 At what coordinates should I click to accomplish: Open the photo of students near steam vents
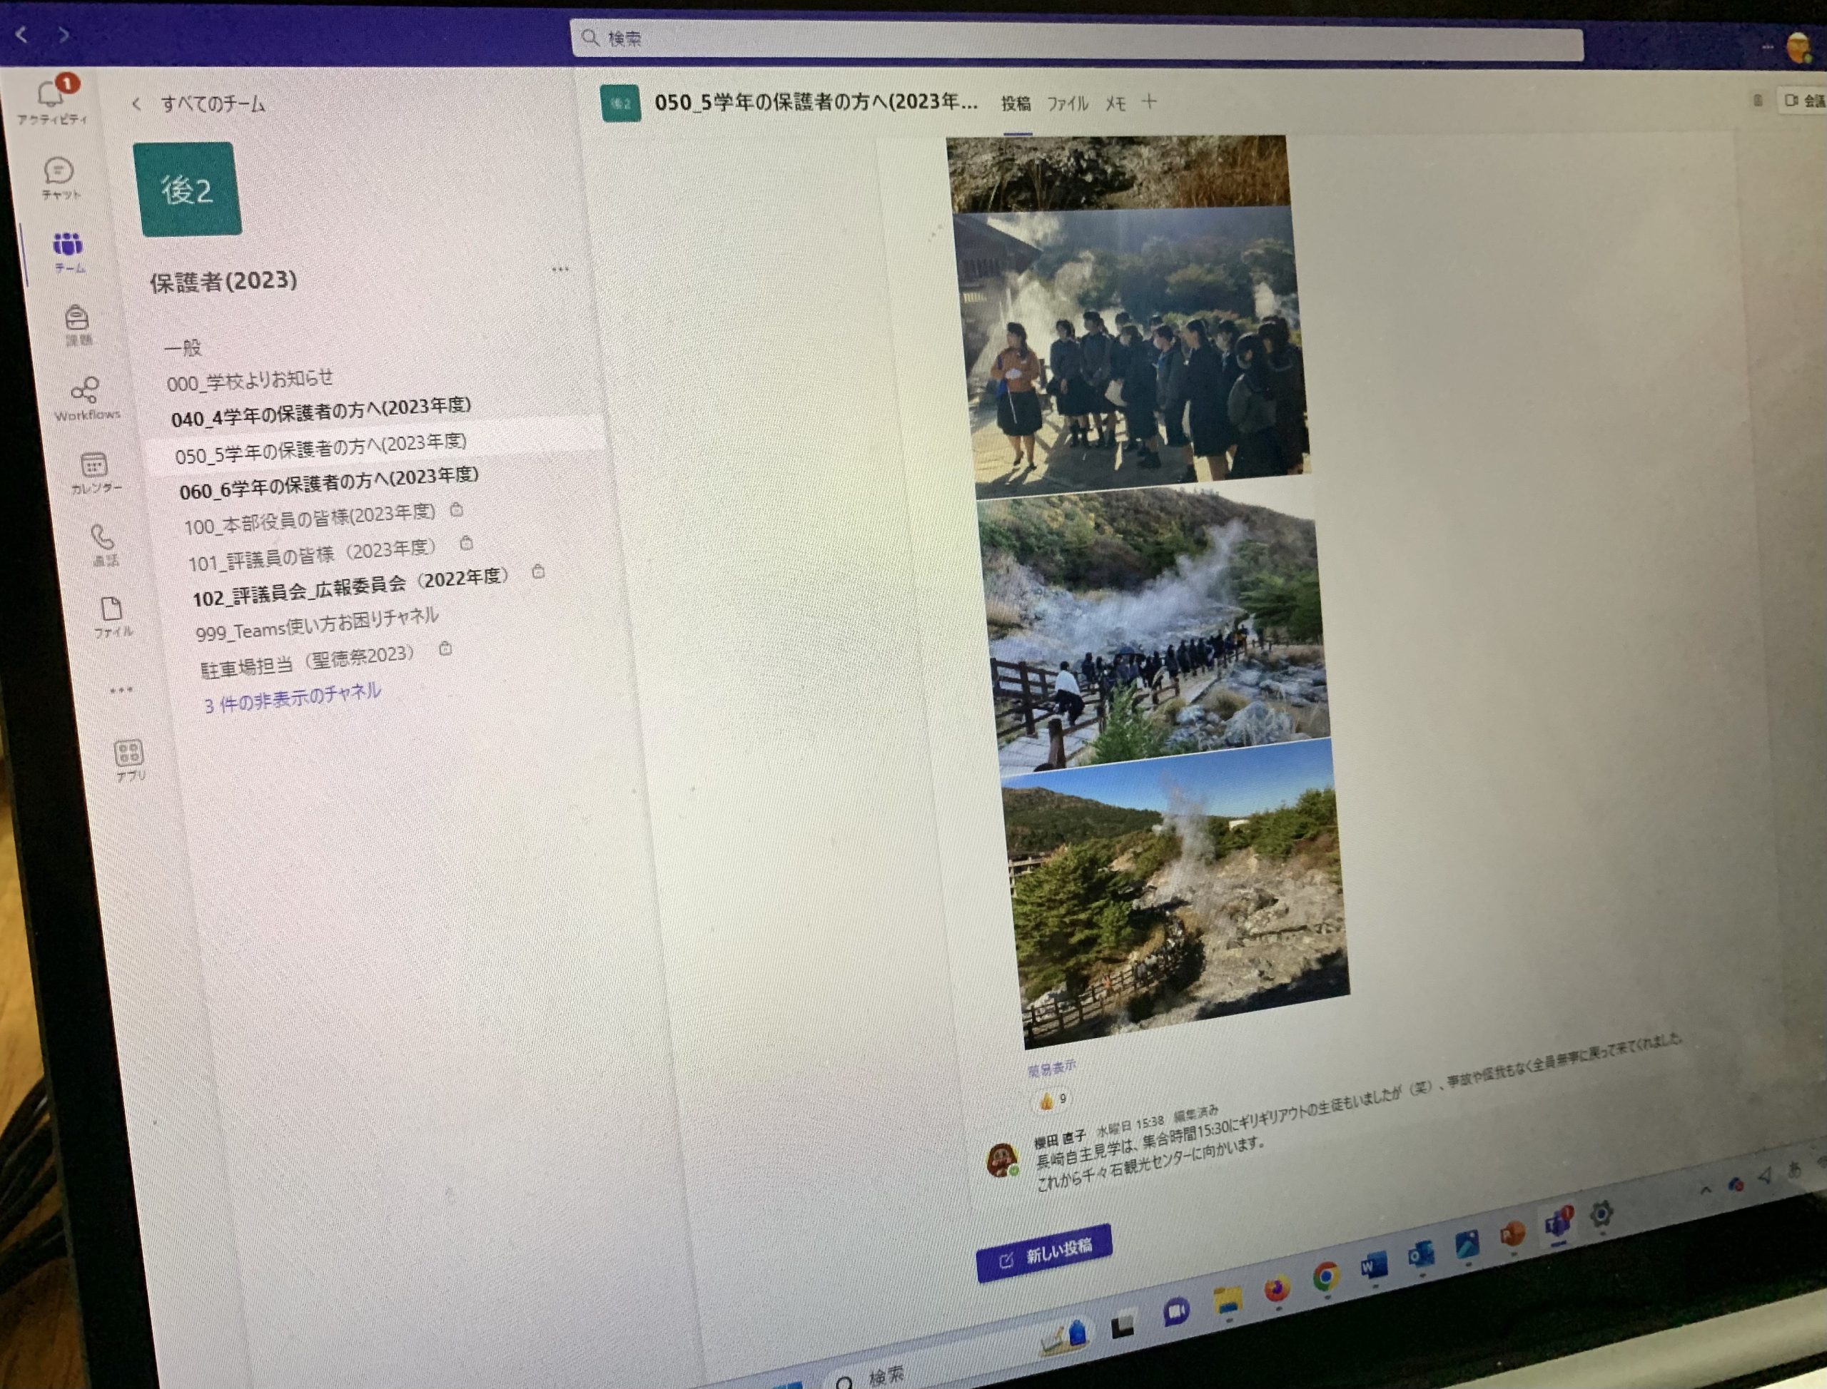tap(1131, 352)
